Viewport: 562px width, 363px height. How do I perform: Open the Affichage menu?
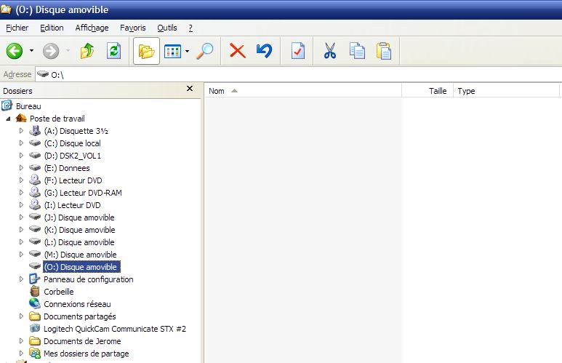coord(92,28)
